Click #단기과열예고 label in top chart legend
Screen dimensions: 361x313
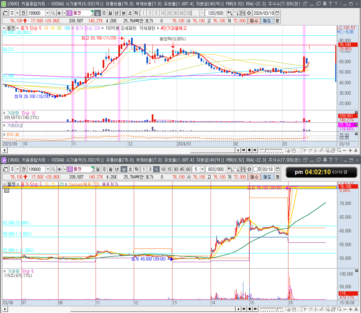(173, 28)
